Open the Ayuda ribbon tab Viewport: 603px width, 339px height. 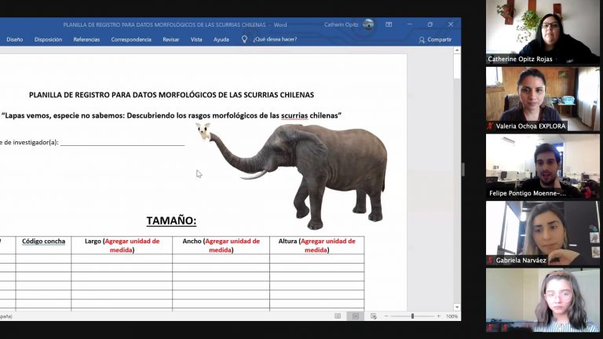tap(221, 39)
